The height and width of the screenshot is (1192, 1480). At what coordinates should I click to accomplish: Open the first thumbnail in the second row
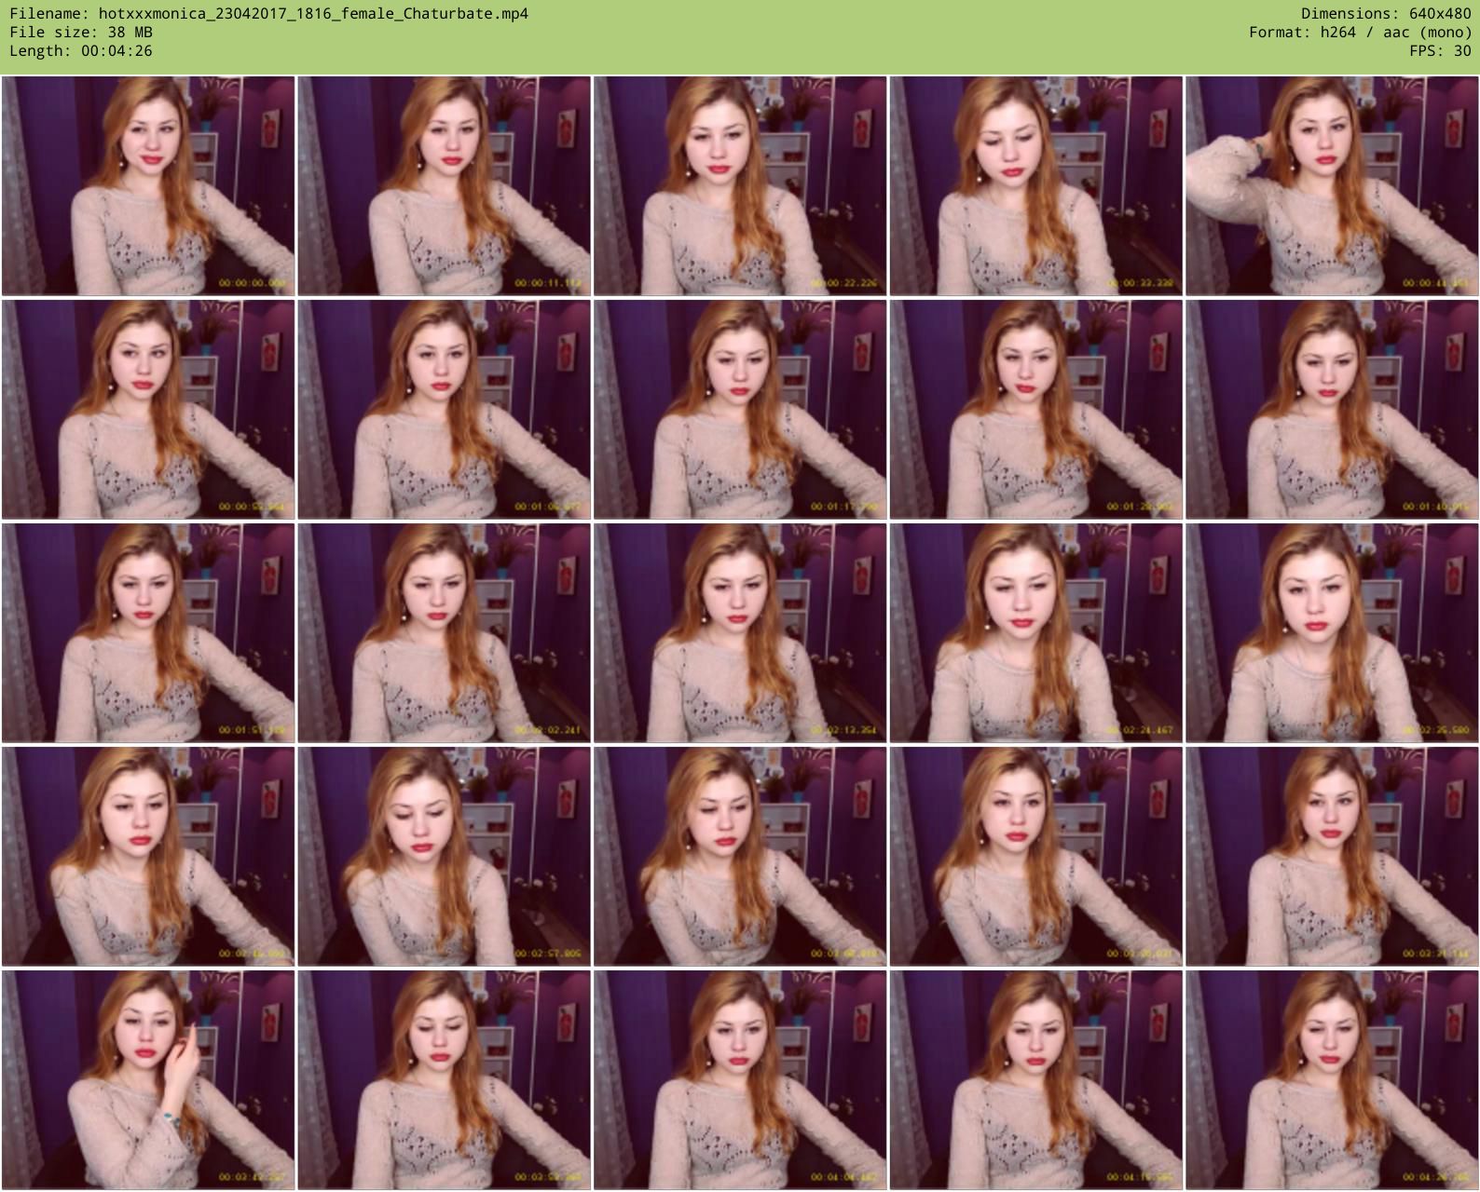pos(148,410)
